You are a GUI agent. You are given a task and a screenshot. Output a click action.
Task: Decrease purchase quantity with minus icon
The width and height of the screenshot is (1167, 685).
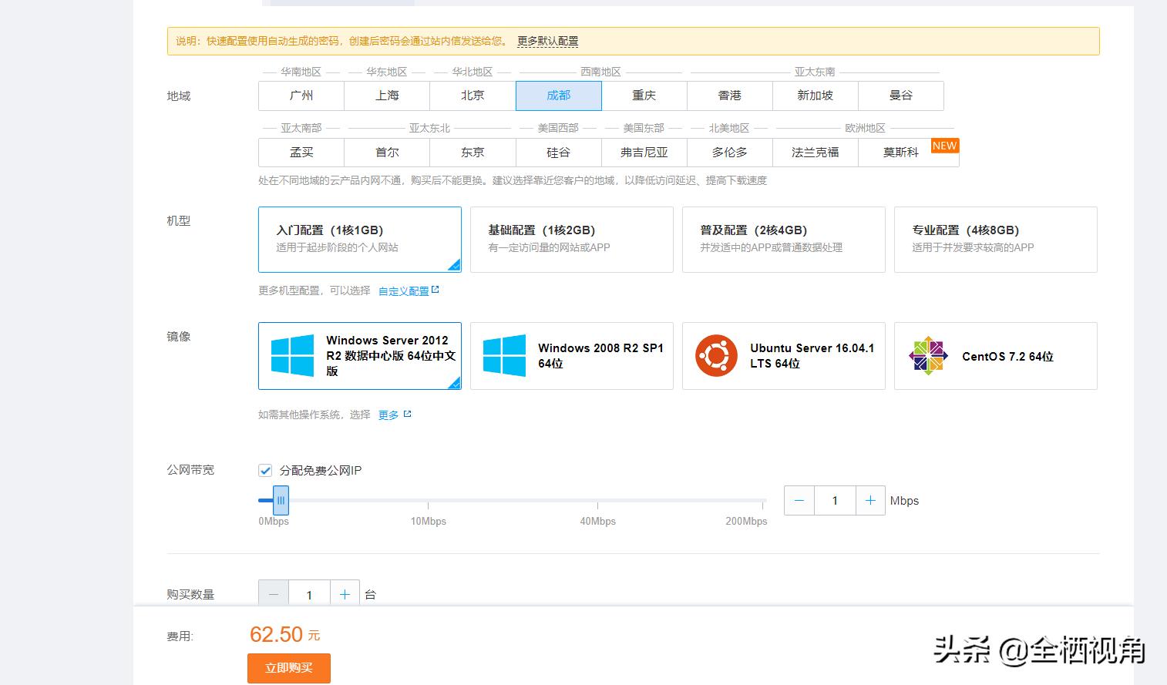coord(274,594)
